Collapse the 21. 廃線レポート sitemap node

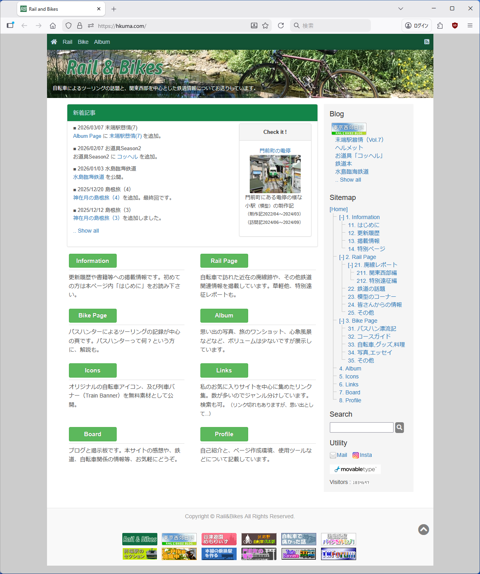(350, 265)
